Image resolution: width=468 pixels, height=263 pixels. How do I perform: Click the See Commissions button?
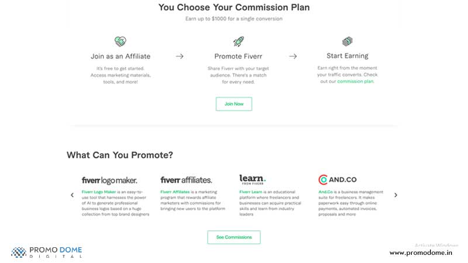point(234,237)
